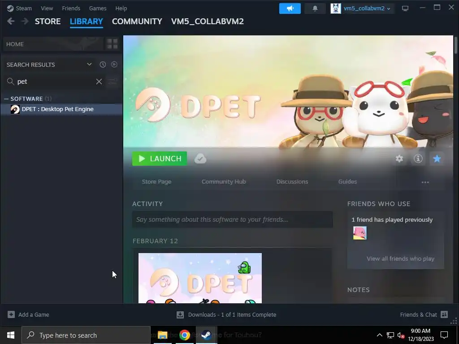Click the taskbar clock showing 9:00 AM
This screenshot has width=459, height=344.
coord(420,335)
